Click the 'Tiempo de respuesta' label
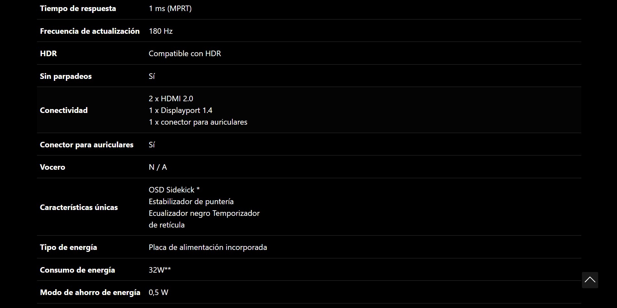This screenshot has height=308, width=617. (x=78, y=8)
